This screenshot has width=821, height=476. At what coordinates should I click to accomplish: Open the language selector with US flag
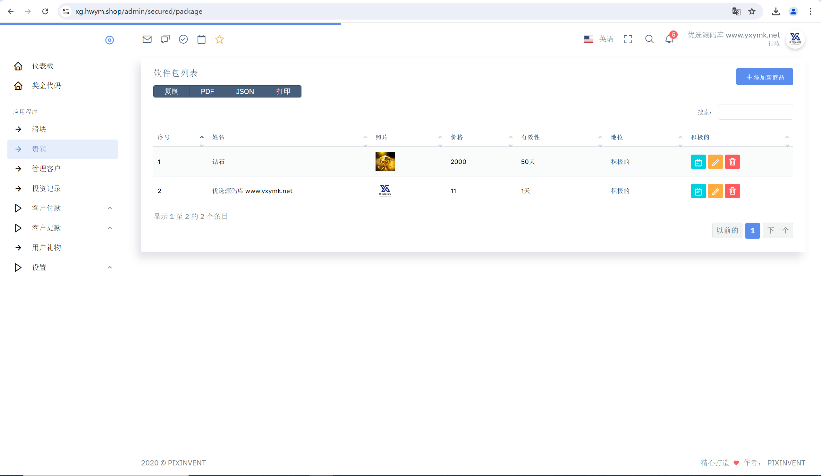598,39
